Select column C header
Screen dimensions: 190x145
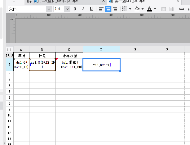[69, 50]
